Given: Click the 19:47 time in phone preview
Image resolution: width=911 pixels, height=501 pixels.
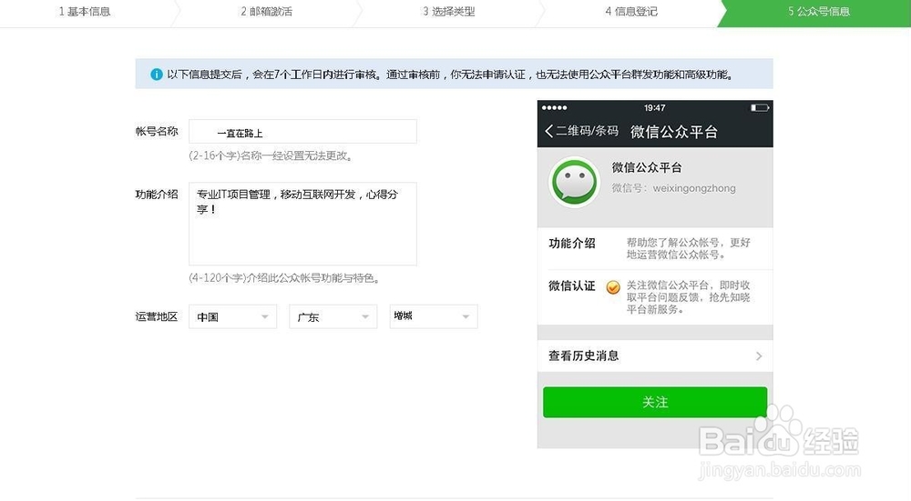Looking at the screenshot, I should pyautogui.click(x=654, y=108).
